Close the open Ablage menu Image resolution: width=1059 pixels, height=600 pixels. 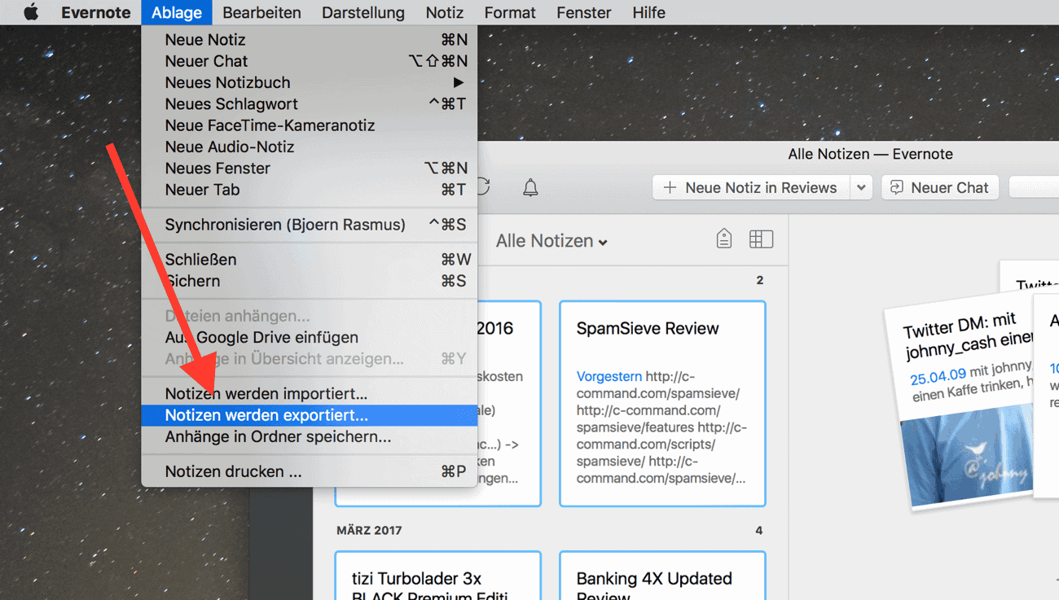[176, 12]
